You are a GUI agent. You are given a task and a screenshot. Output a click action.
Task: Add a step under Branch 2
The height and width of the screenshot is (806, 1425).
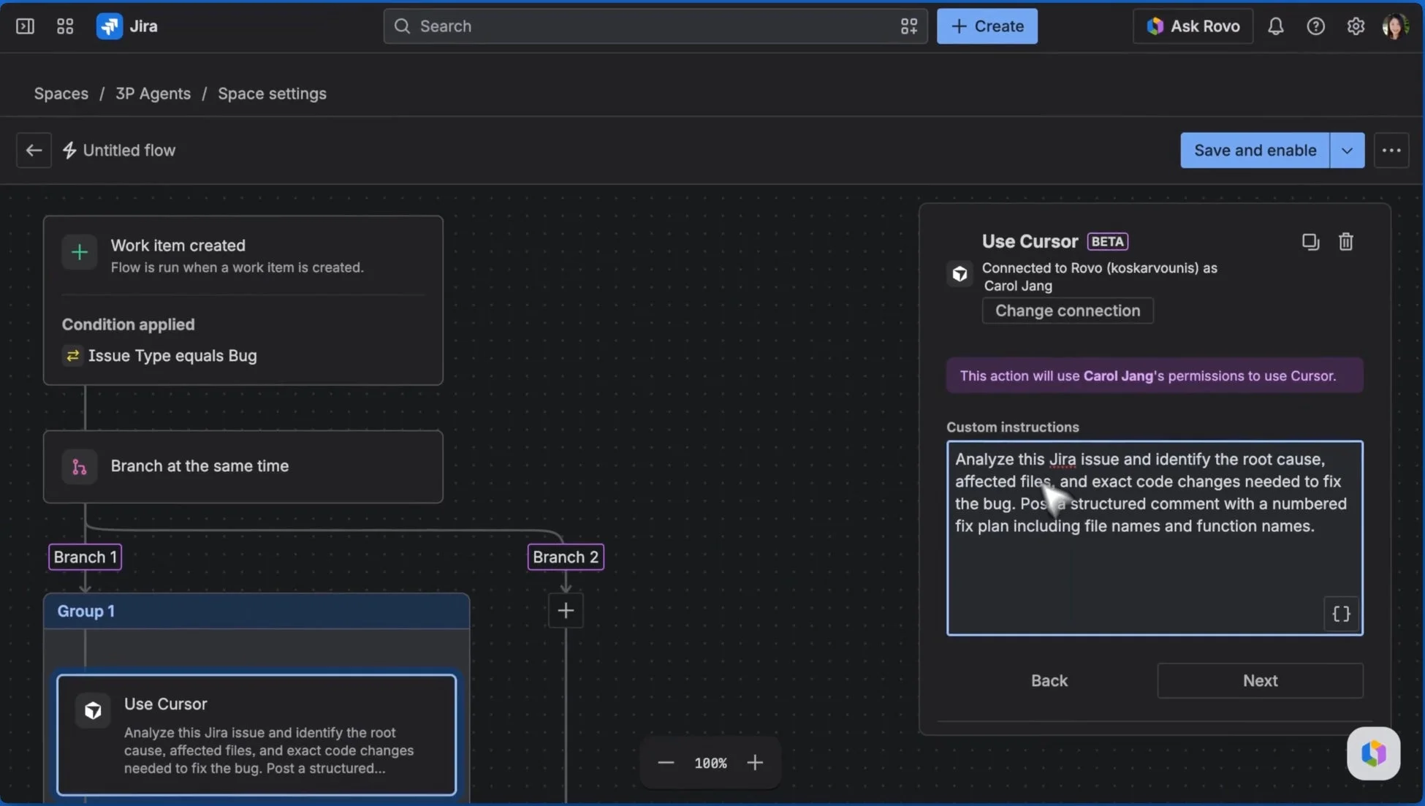[x=566, y=611]
